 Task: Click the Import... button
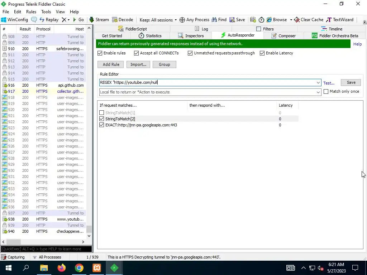(138, 64)
